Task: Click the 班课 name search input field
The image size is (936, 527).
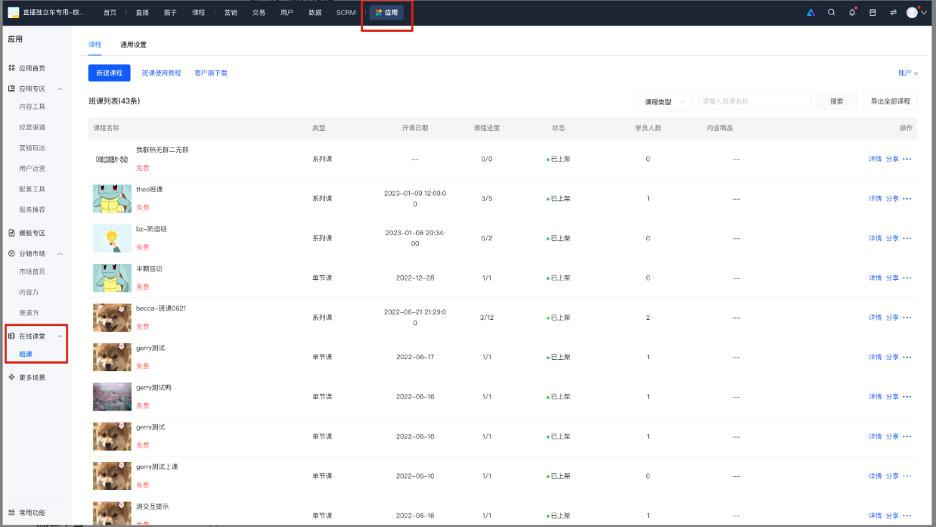Action: point(754,101)
